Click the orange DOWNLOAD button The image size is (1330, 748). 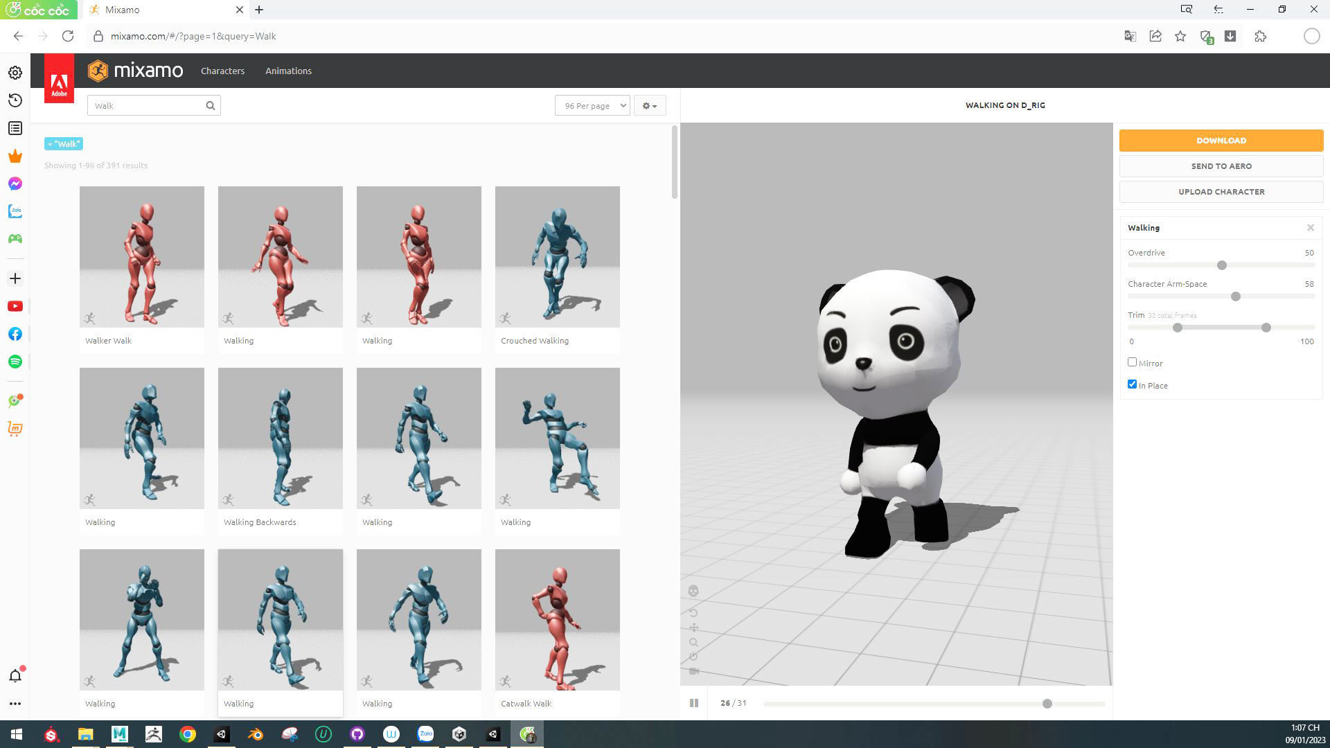click(x=1221, y=140)
